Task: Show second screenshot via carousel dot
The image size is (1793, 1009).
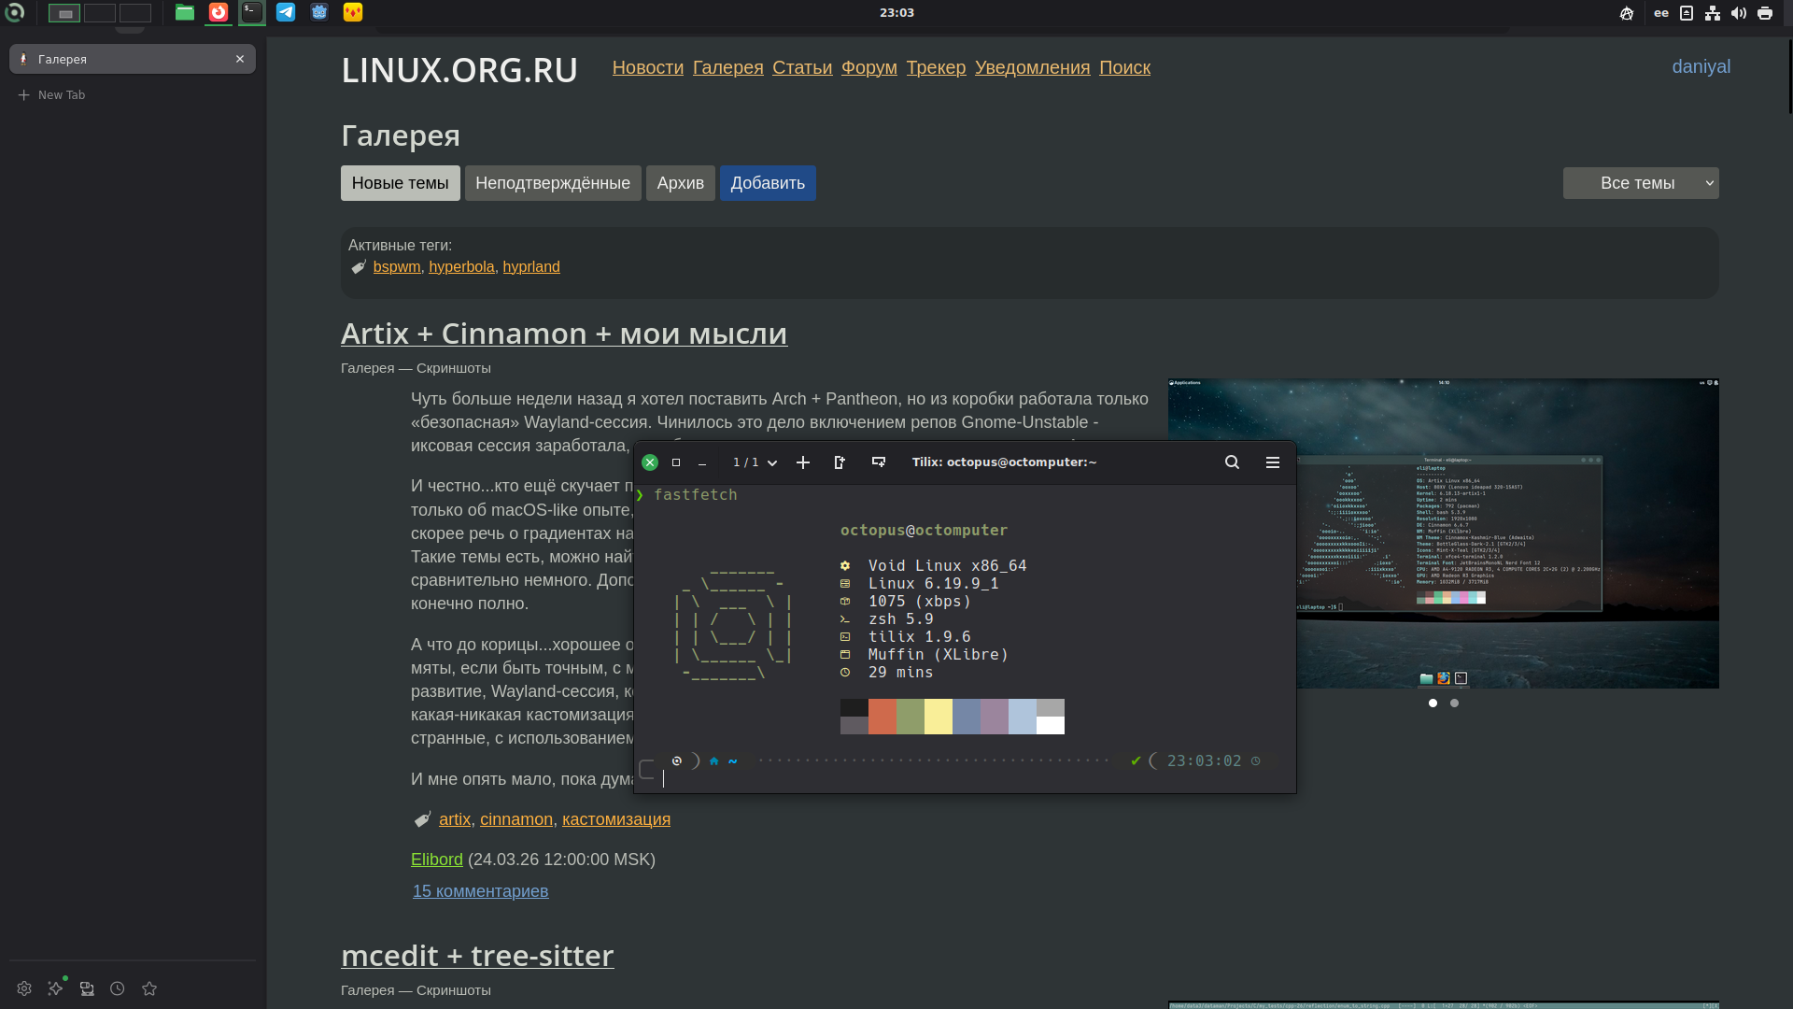Action: pyautogui.click(x=1454, y=703)
